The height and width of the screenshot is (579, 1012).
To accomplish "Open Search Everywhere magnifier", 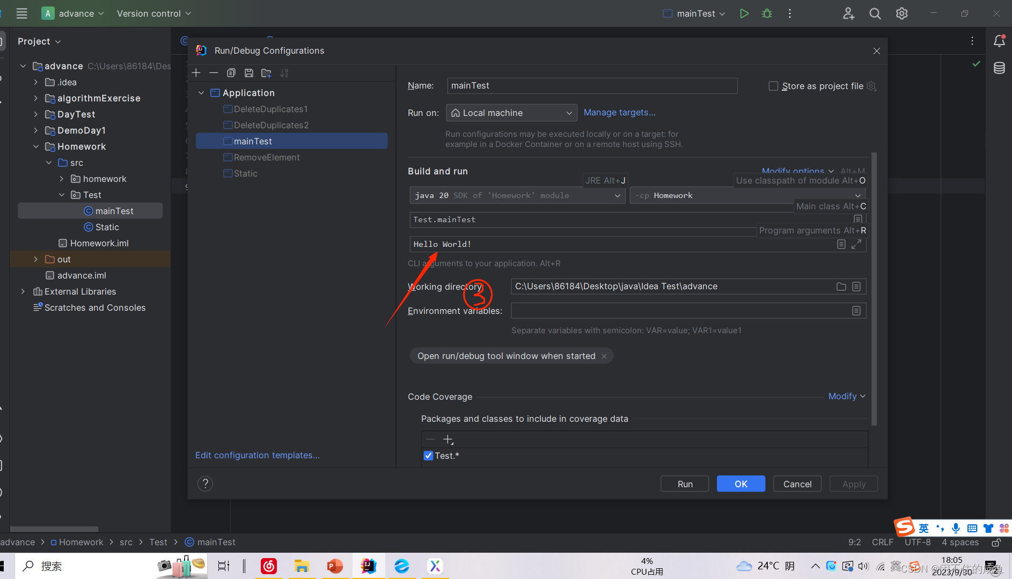I will coord(875,13).
